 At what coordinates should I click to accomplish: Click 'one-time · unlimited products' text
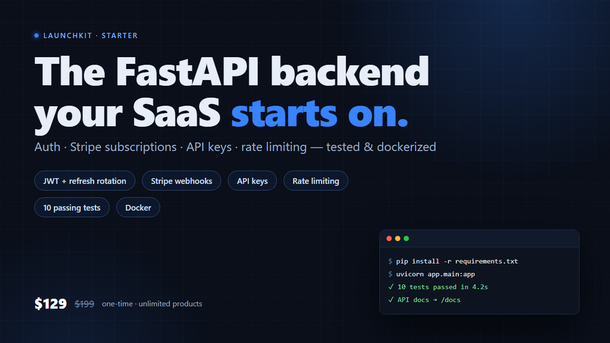point(152,304)
